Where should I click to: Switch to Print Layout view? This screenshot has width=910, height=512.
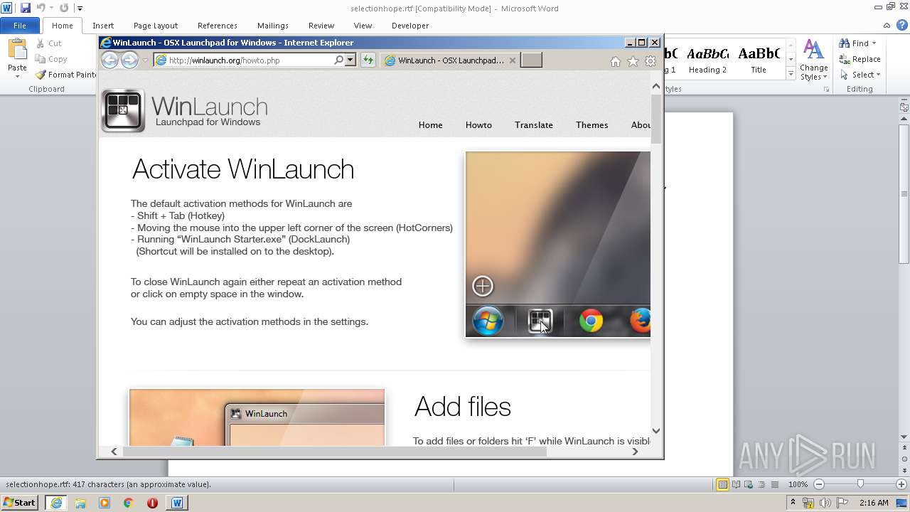(x=722, y=484)
